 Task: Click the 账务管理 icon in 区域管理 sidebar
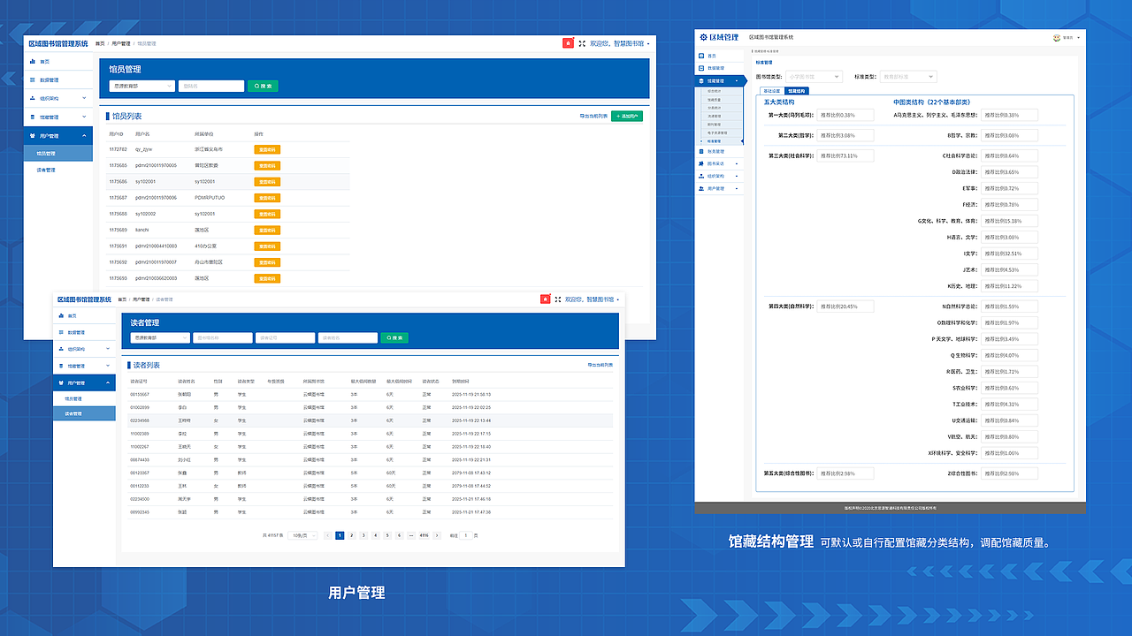[x=700, y=152]
